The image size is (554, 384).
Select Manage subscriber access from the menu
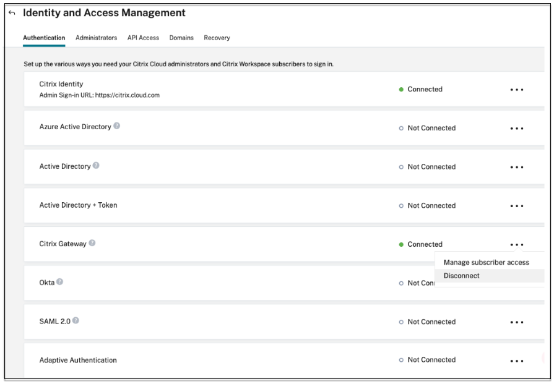click(x=486, y=263)
